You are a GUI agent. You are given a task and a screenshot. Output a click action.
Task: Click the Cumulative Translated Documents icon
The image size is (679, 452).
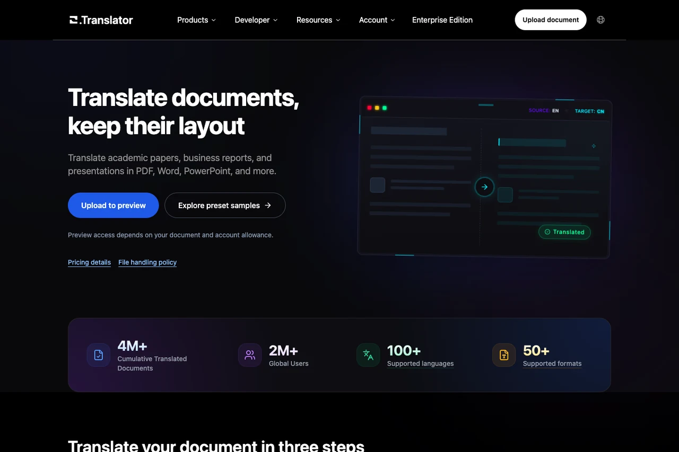point(99,355)
